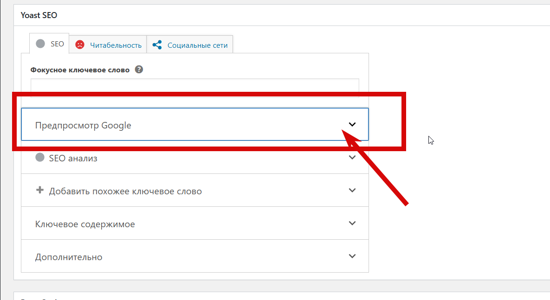
Task: Click the gray SEO score circle in the tab
Action: tap(40, 44)
